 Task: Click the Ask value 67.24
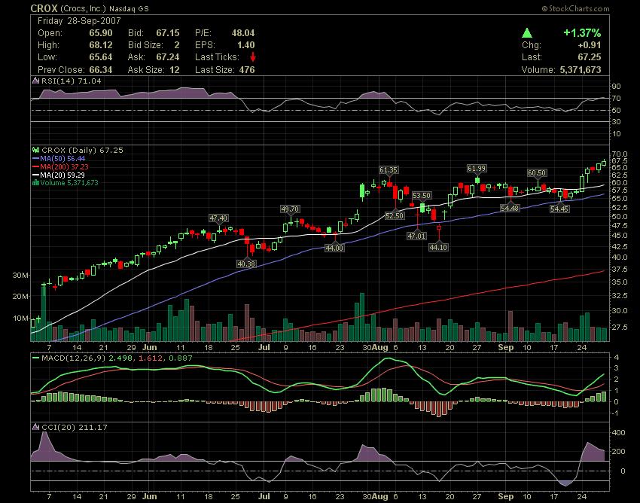pos(168,57)
